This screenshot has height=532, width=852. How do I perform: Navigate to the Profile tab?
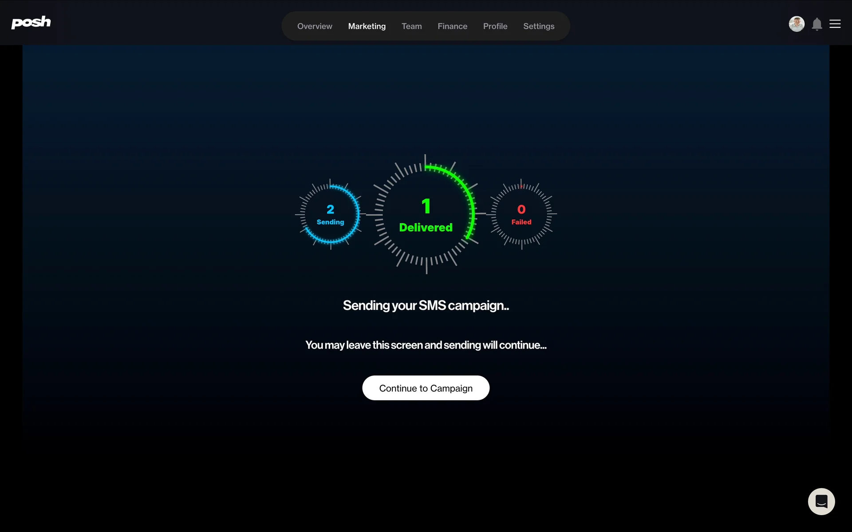point(495,26)
